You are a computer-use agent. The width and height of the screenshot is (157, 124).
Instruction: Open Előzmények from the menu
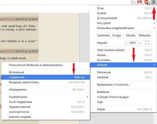(123, 72)
